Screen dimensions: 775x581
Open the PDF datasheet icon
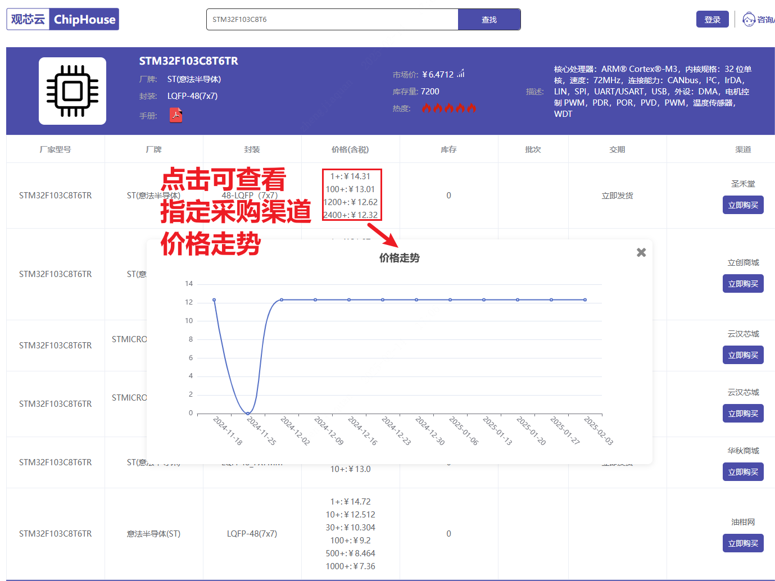point(176,115)
